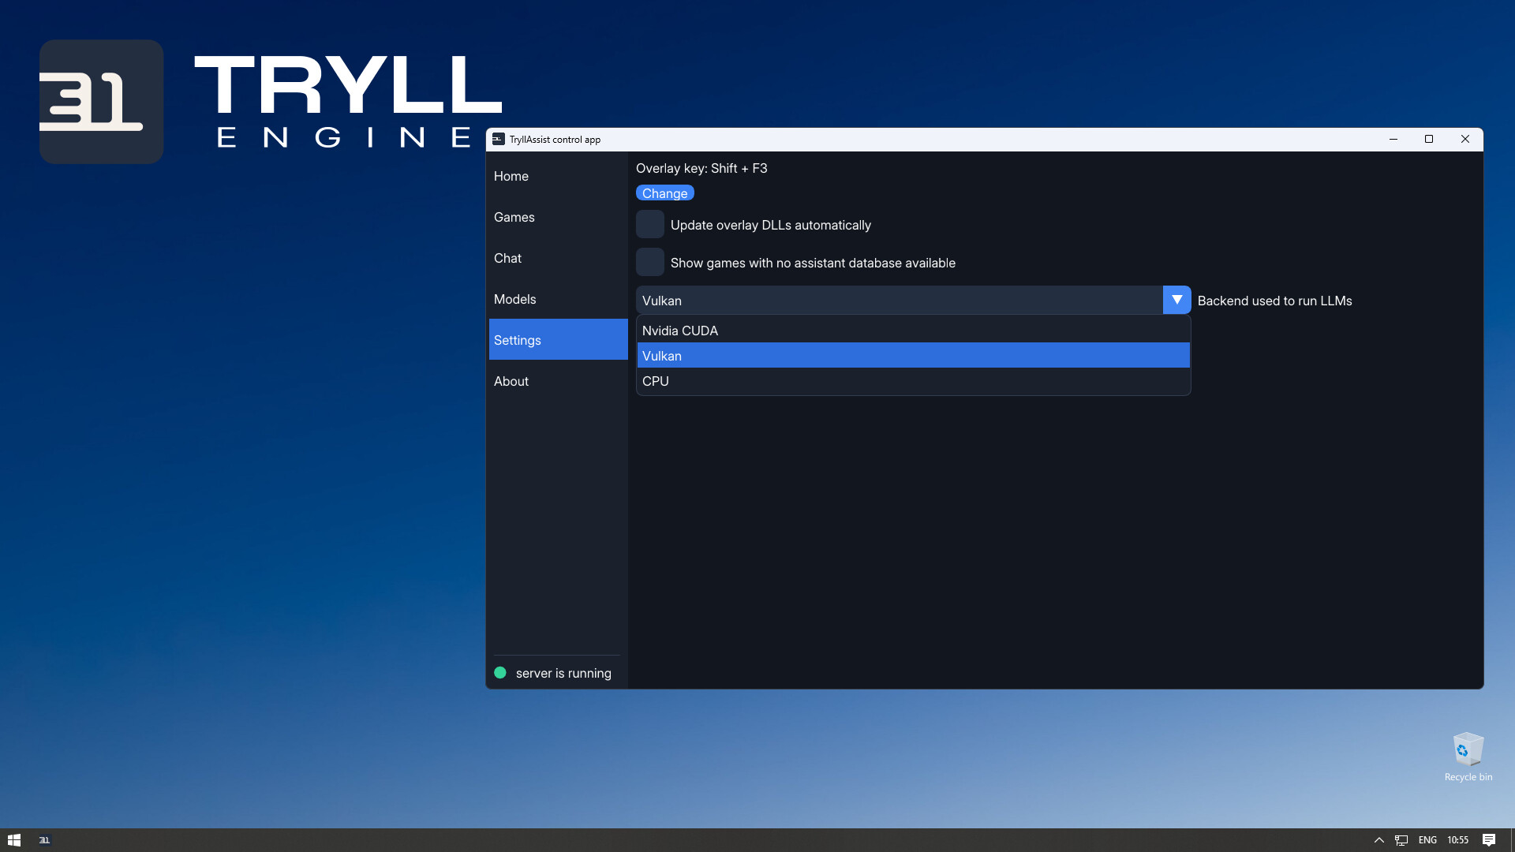
Task: Open the Windows Start menu
Action: 14,840
